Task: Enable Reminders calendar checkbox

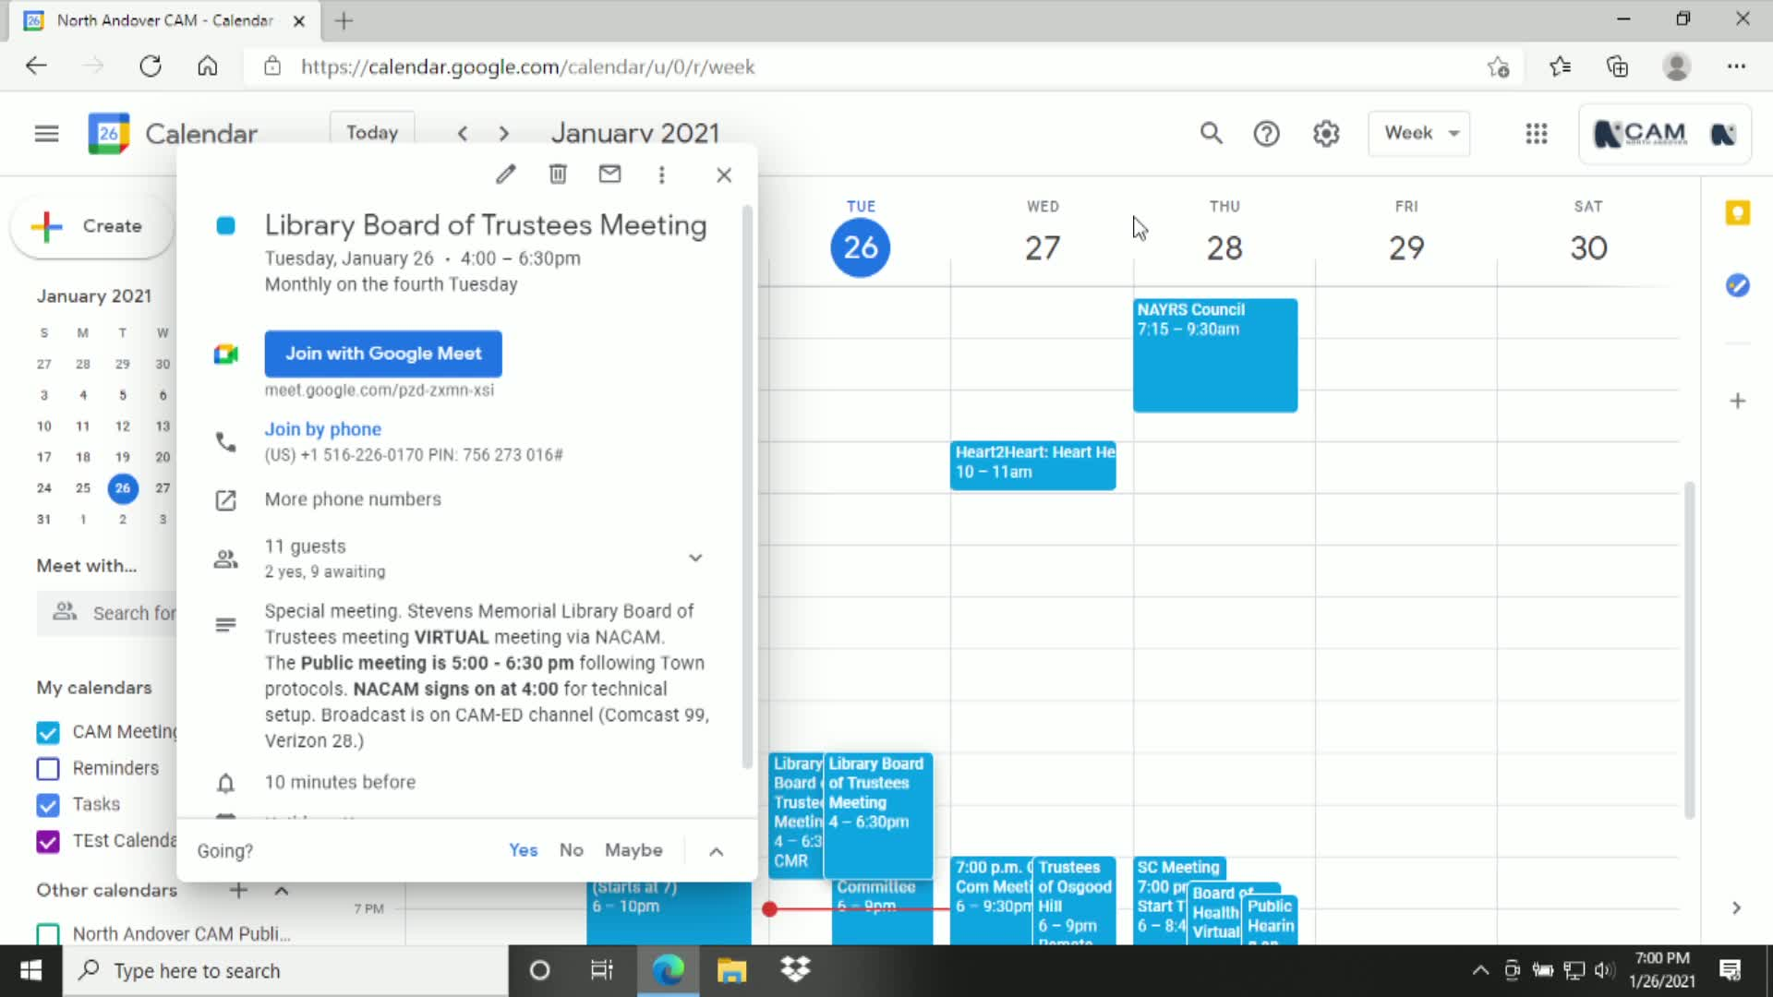Action: click(48, 768)
